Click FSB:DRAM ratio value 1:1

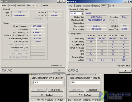coord(37,29)
